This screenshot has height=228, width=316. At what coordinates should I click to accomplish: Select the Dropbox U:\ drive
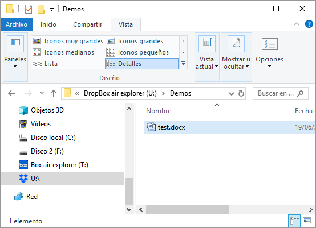[x=63, y=179]
